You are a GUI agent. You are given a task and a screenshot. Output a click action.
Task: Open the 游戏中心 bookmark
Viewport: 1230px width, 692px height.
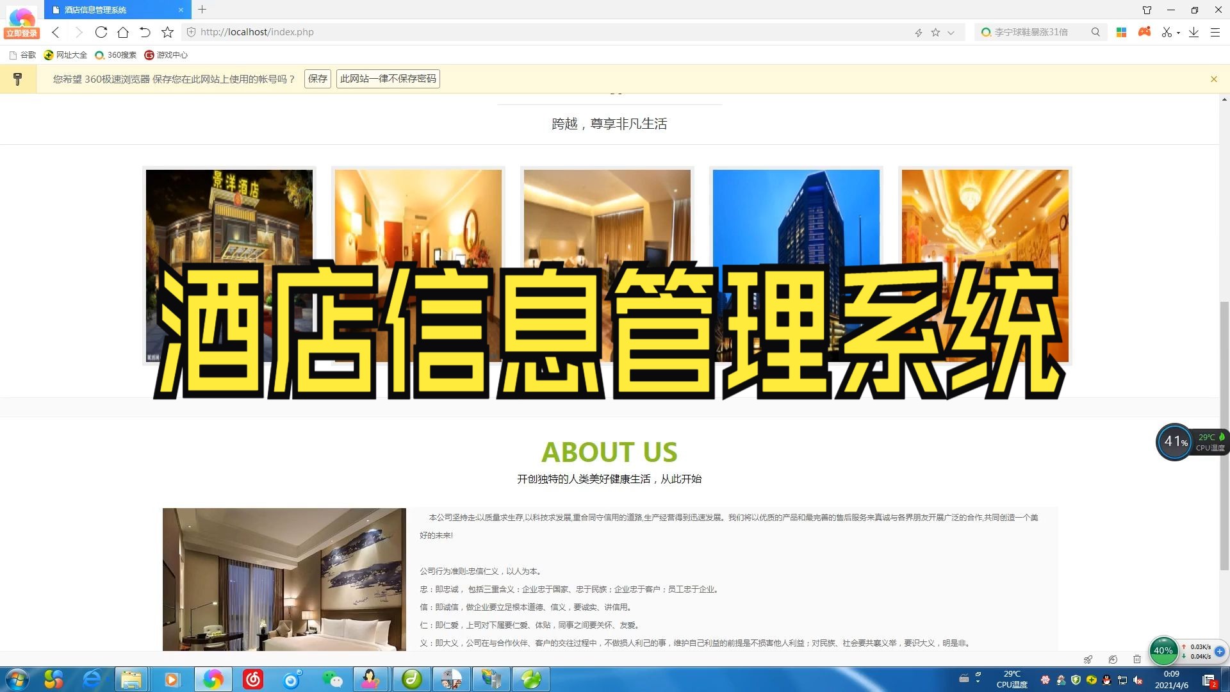pos(166,55)
